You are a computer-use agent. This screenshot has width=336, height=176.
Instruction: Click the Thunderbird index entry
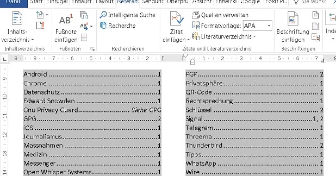[204, 146]
